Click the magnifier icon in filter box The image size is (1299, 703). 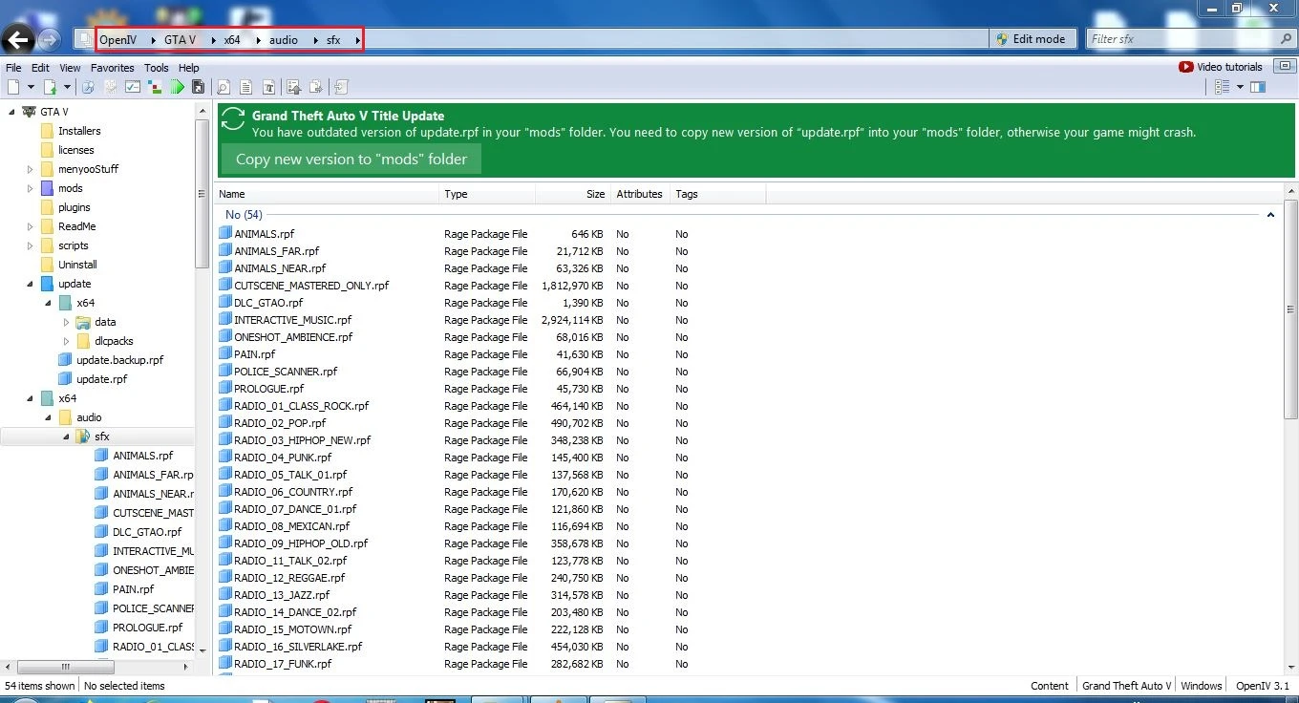tap(1286, 39)
